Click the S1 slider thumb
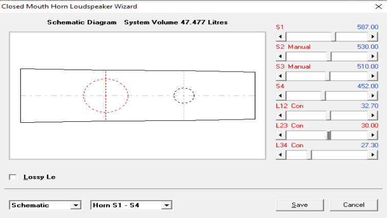This screenshot has height=218, width=387. [335, 36]
